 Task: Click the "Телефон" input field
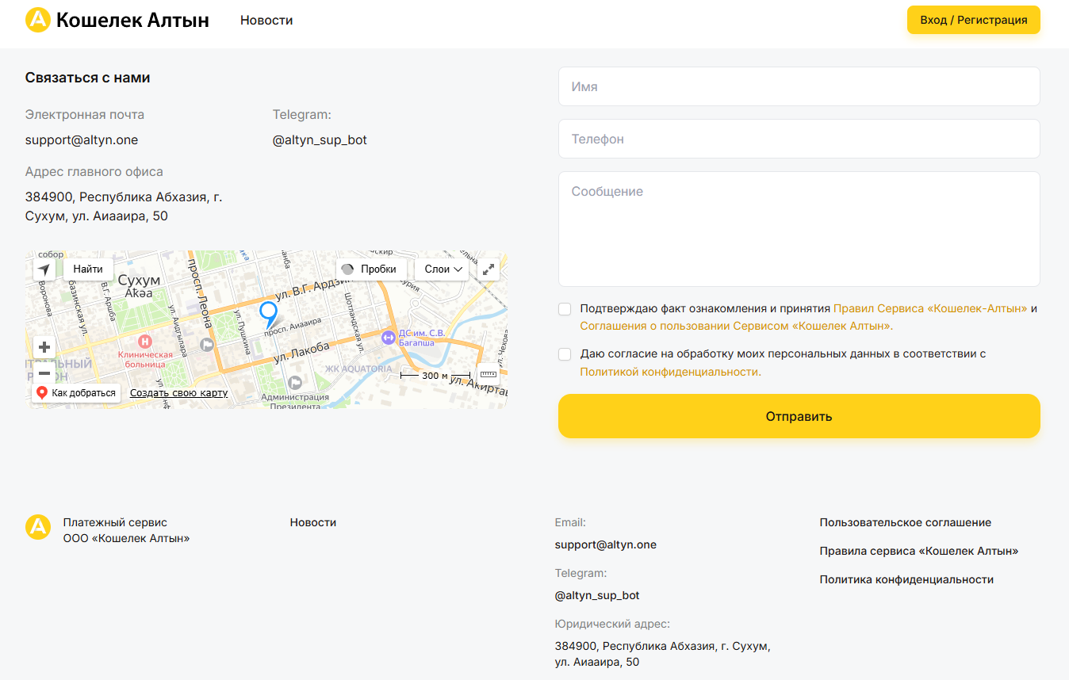[x=799, y=138]
